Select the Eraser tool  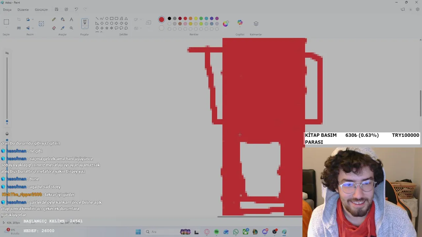coord(54,28)
